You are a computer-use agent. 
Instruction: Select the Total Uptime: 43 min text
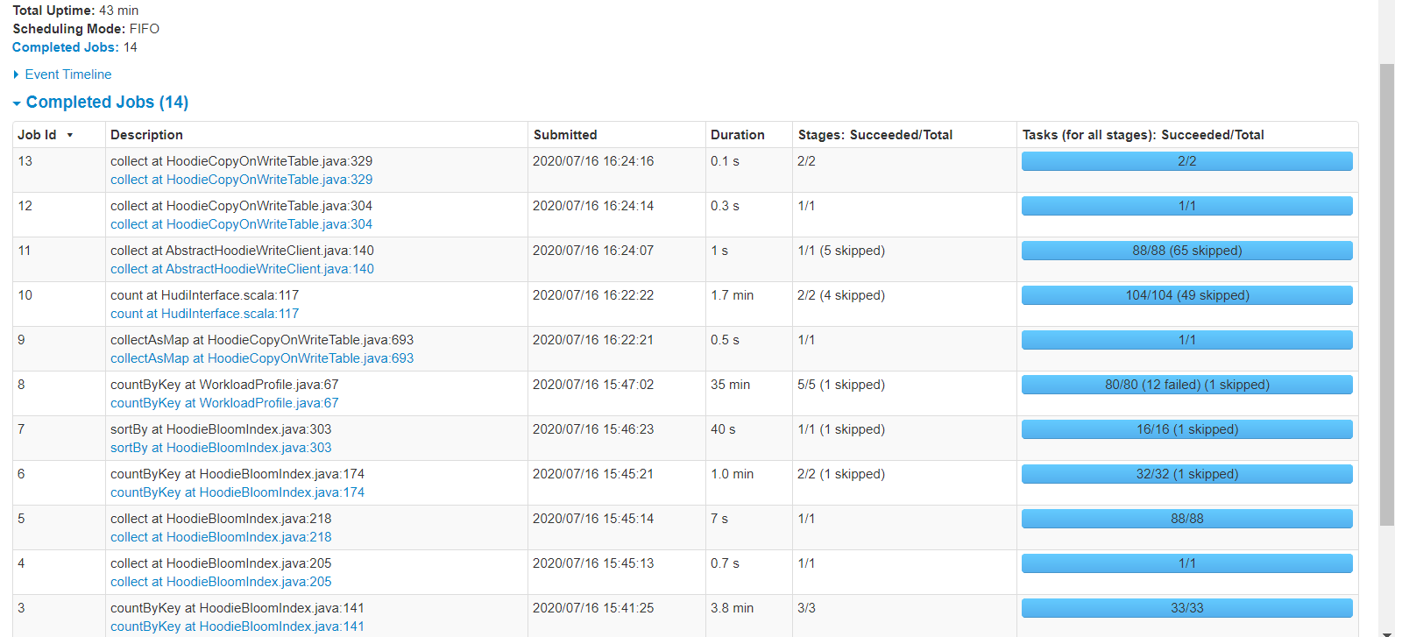[x=75, y=11]
